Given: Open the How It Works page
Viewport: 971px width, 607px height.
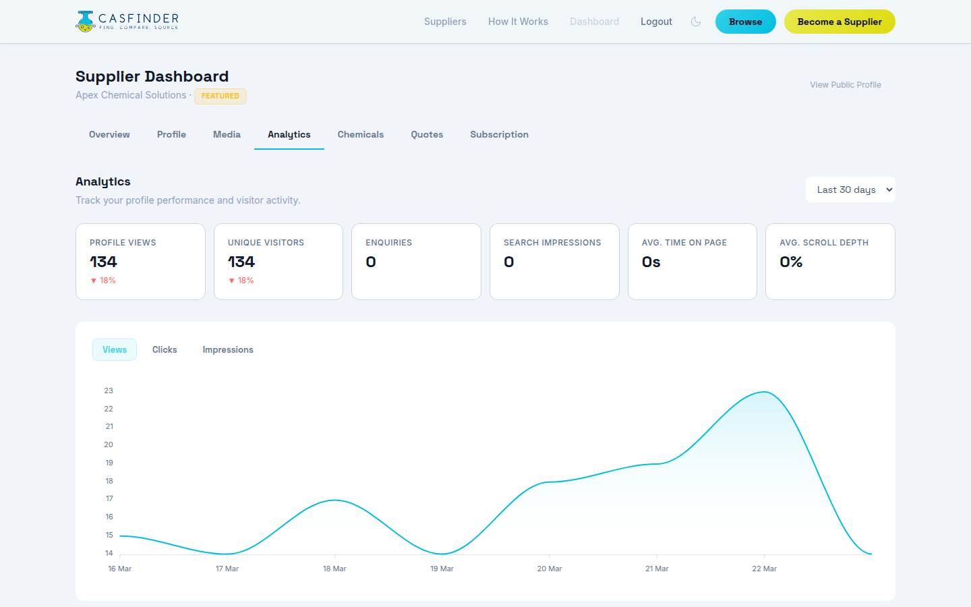Looking at the screenshot, I should click(x=518, y=22).
